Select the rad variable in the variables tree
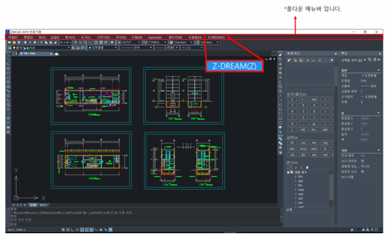390x238 pixels. (x=300, y=199)
